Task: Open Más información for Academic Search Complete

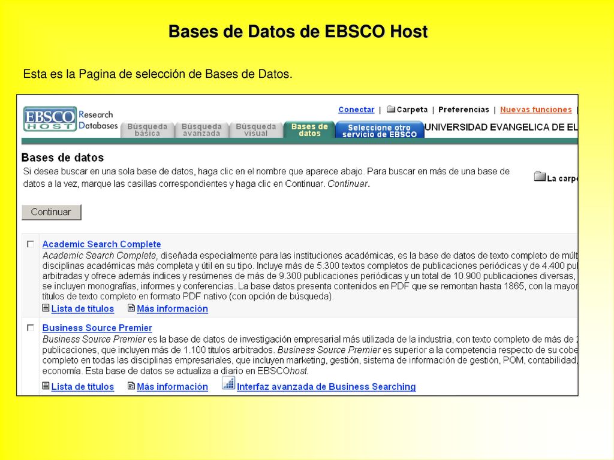Action: [x=172, y=308]
